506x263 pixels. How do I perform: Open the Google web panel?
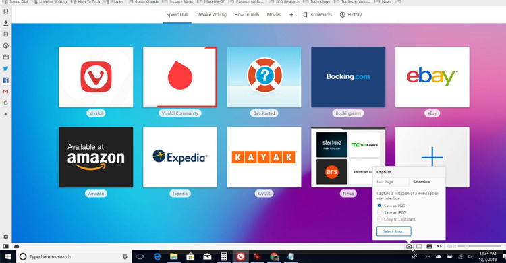[x=6, y=103]
